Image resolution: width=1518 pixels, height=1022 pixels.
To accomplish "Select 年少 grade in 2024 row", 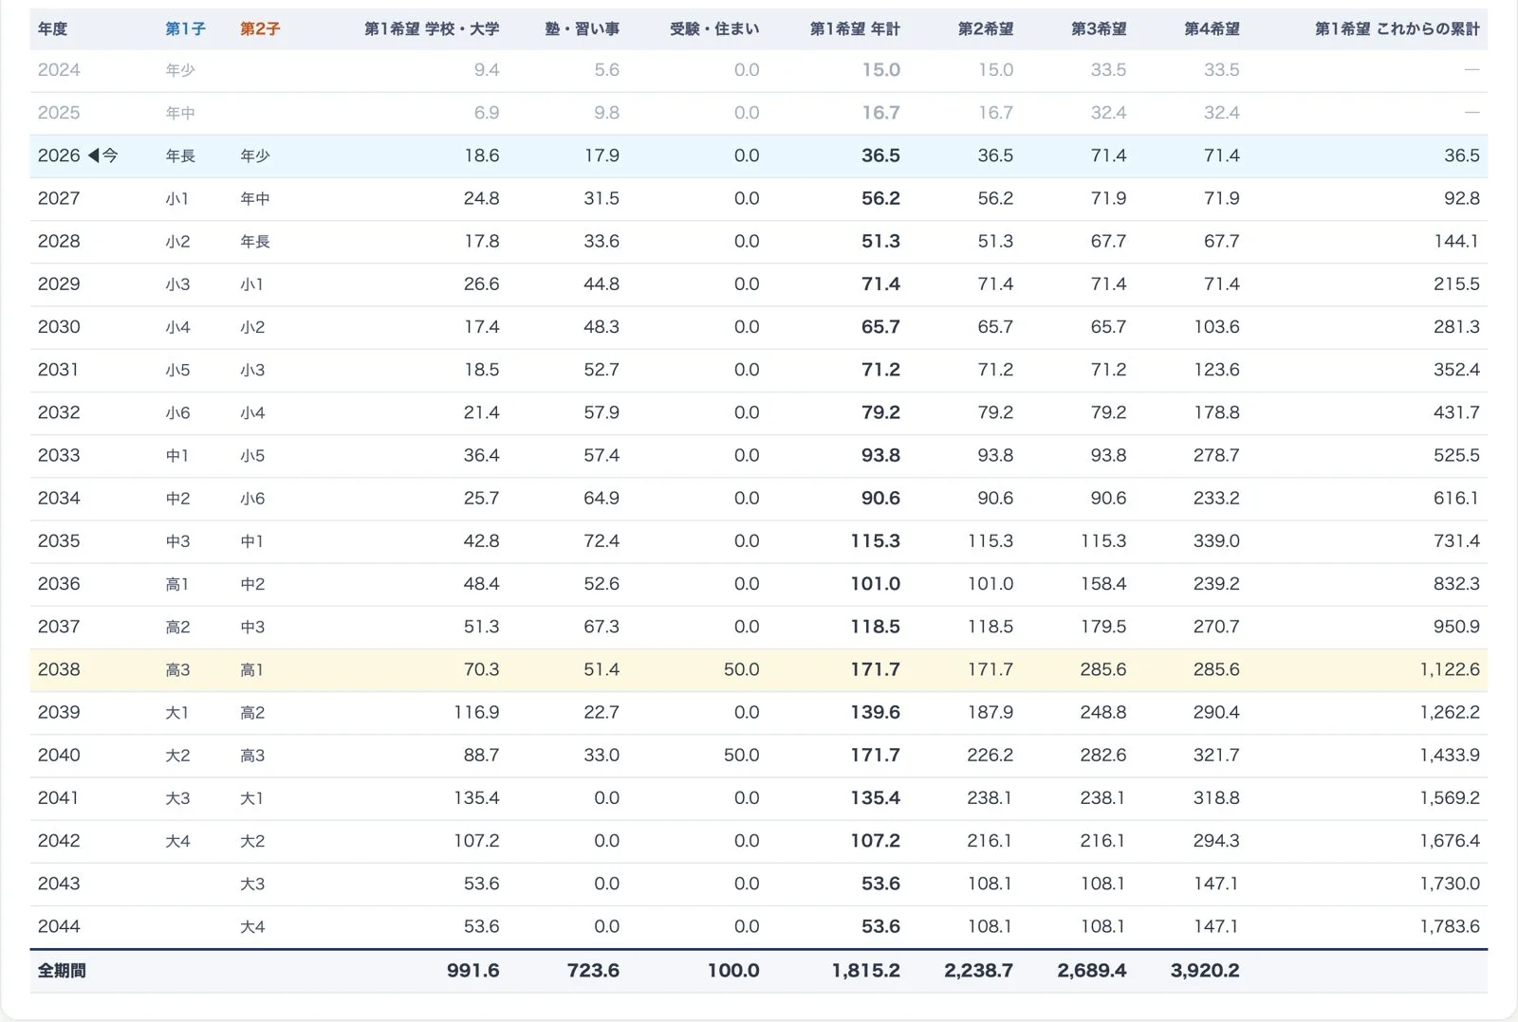I will (x=180, y=70).
